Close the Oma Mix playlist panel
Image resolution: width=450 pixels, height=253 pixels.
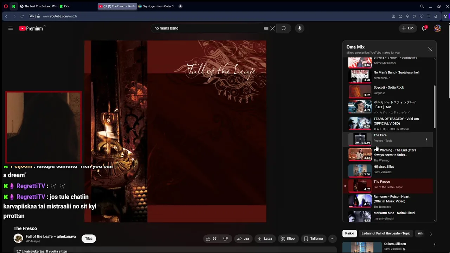coord(430,49)
